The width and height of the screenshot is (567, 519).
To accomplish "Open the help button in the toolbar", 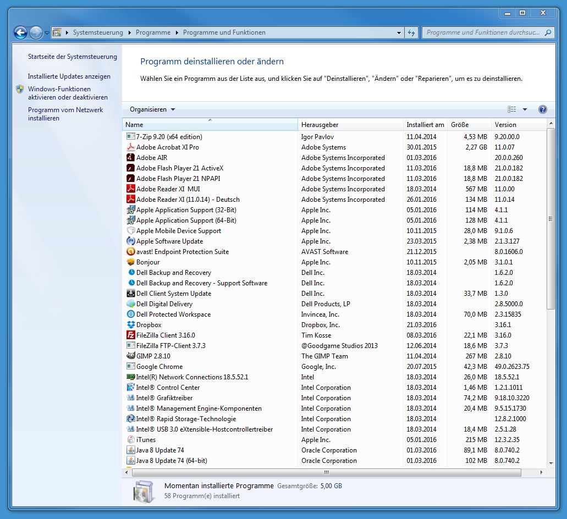I will point(542,109).
